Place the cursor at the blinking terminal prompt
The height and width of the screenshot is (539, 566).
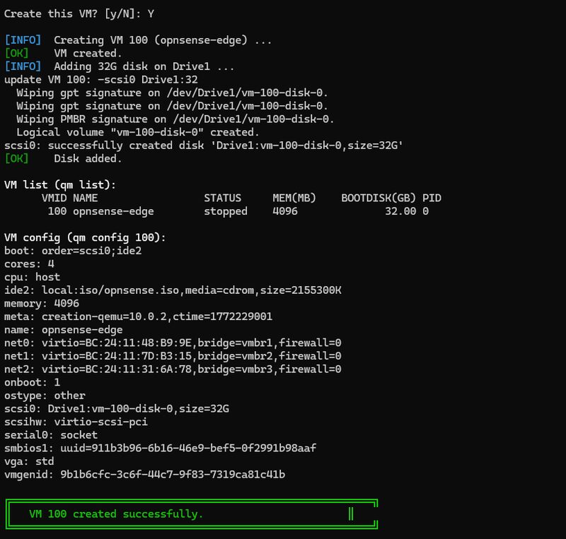352,514
